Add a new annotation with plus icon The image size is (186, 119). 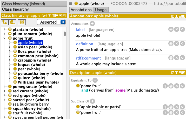pyautogui.click(x=92, y=24)
